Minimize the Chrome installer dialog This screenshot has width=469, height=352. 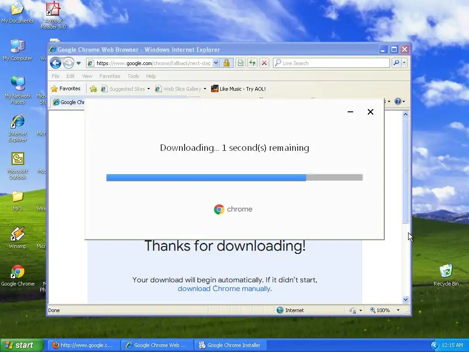coord(350,112)
